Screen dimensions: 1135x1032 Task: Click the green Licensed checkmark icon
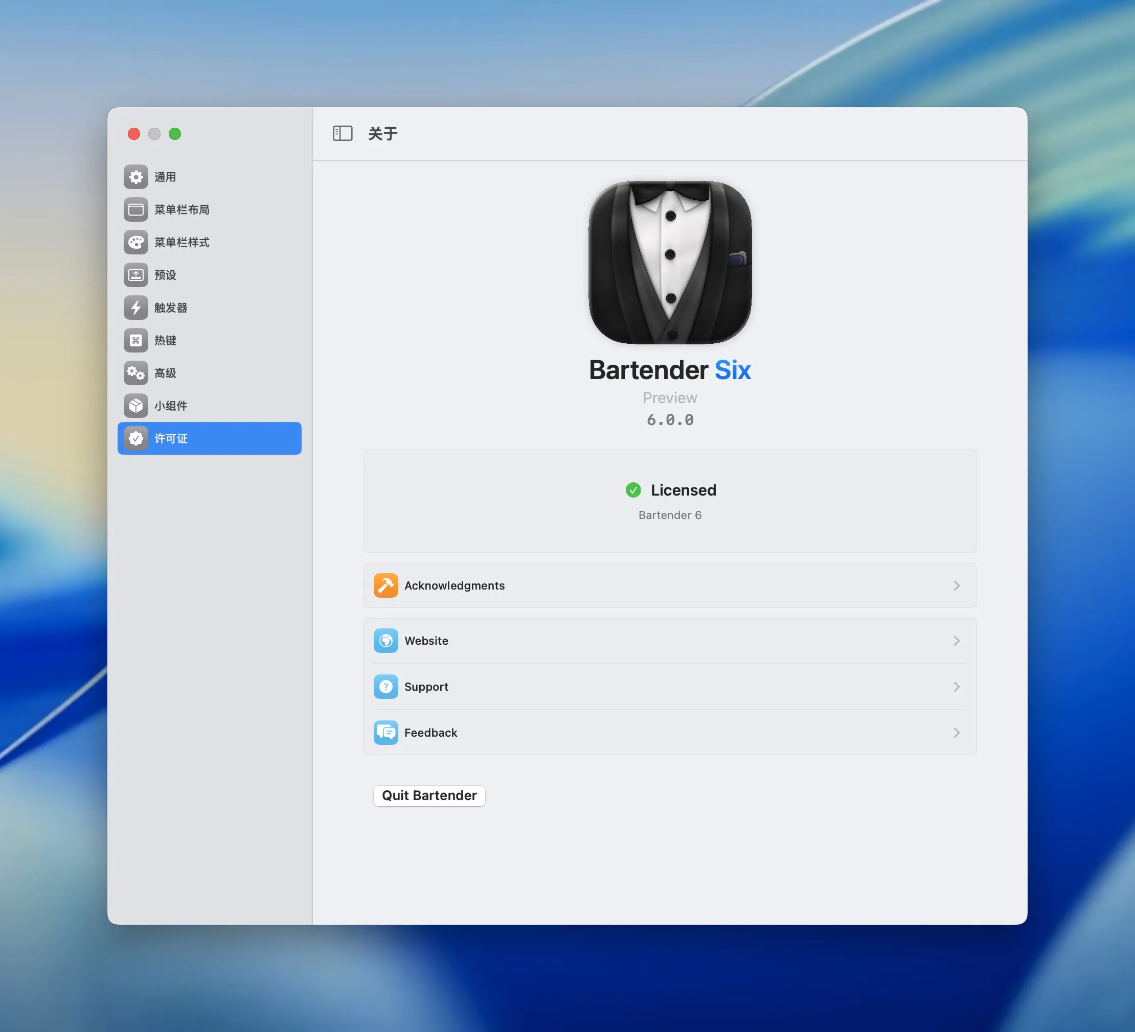click(x=633, y=490)
